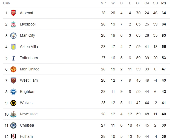Select the West Ham crest

click(13, 81)
